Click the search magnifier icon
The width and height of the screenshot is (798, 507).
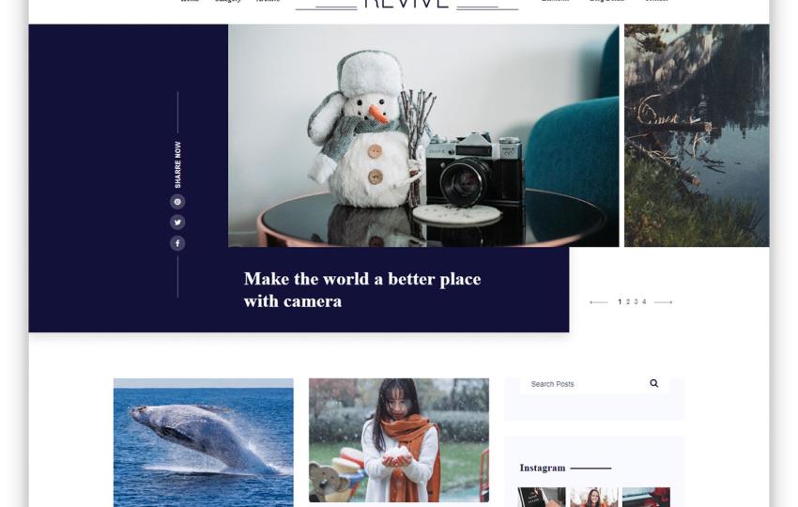pos(654,383)
